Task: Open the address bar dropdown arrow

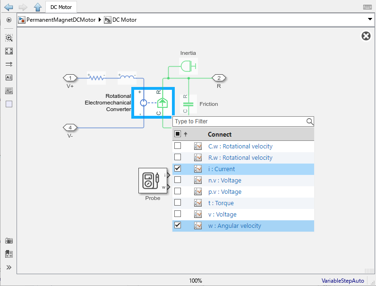Action: tap(370, 20)
